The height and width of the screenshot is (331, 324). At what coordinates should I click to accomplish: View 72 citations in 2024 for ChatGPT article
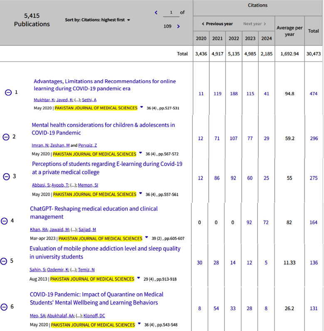tap(266, 222)
